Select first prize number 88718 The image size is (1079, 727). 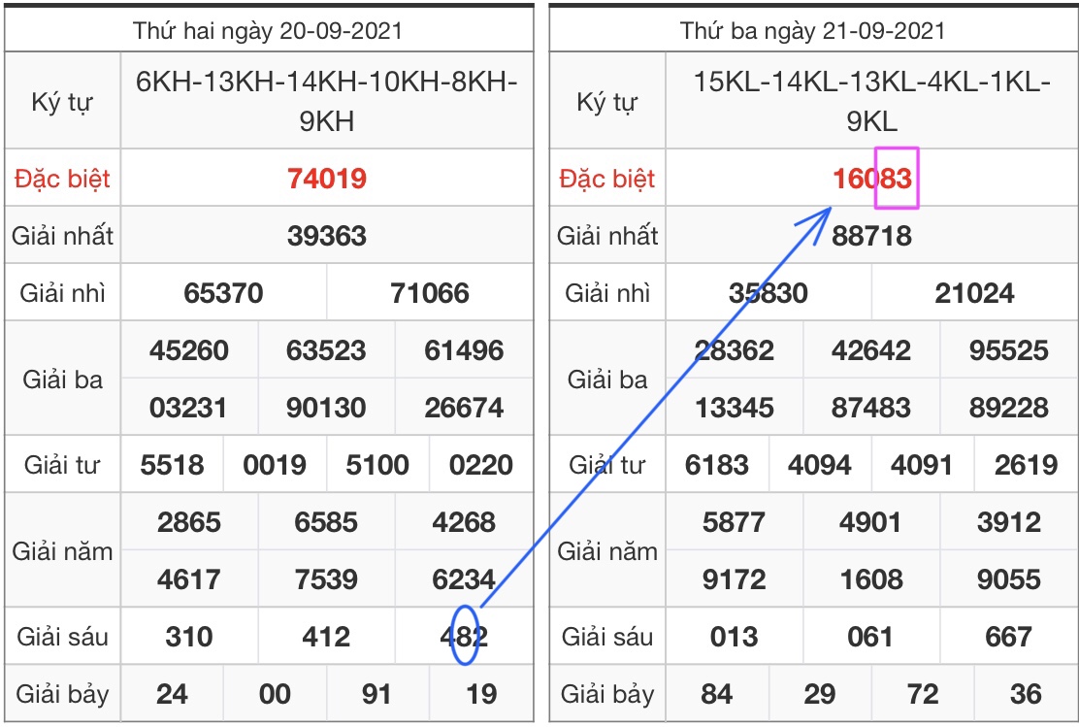[871, 236]
